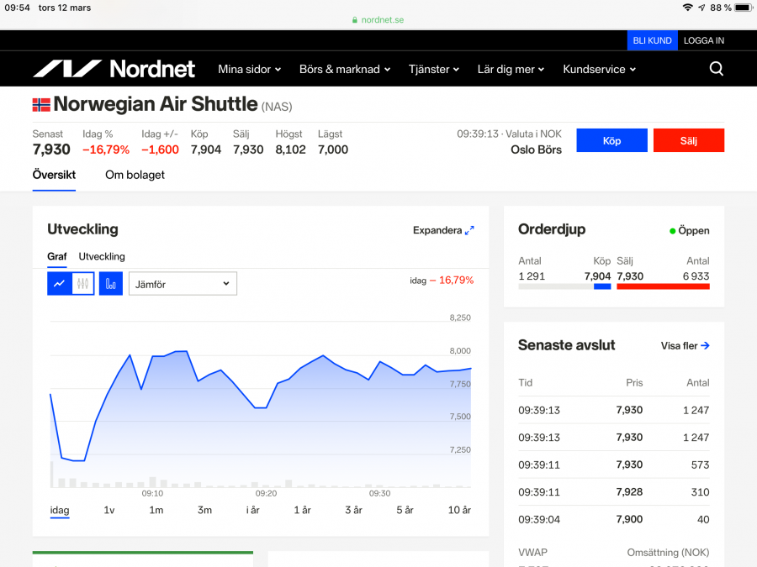
Task: Expand the Mina sidor menu
Action: [249, 70]
